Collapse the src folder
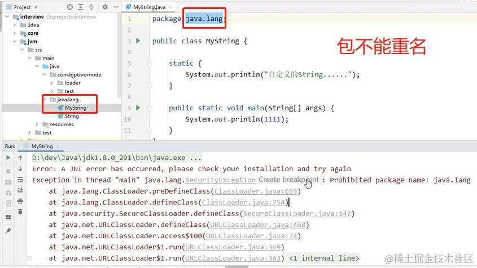 22,50
